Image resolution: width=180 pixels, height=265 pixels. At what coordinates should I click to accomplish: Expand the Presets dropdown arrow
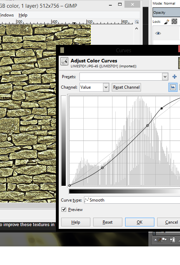pos(165,77)
